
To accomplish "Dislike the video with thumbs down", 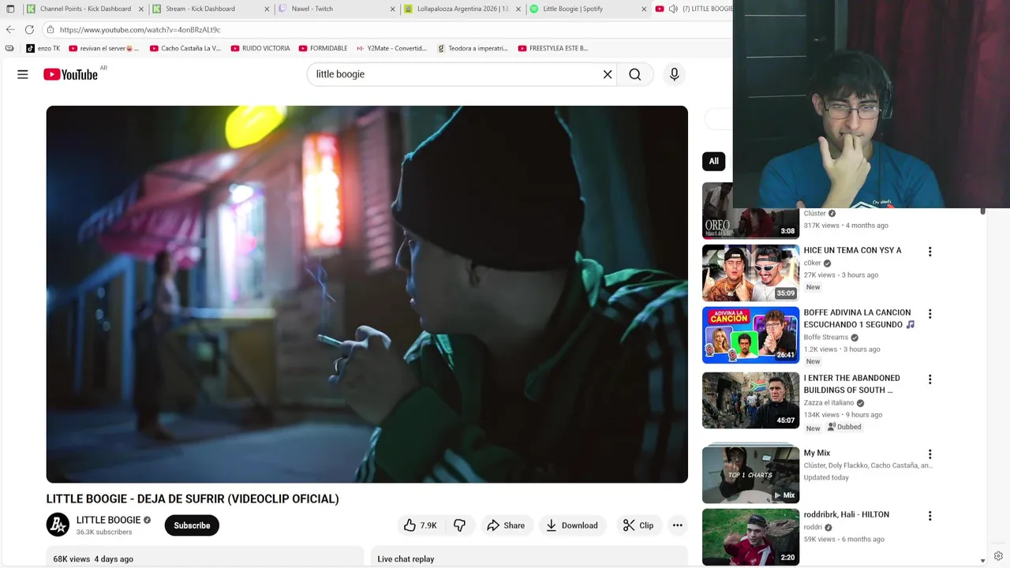I will click(x=459, y=525).
